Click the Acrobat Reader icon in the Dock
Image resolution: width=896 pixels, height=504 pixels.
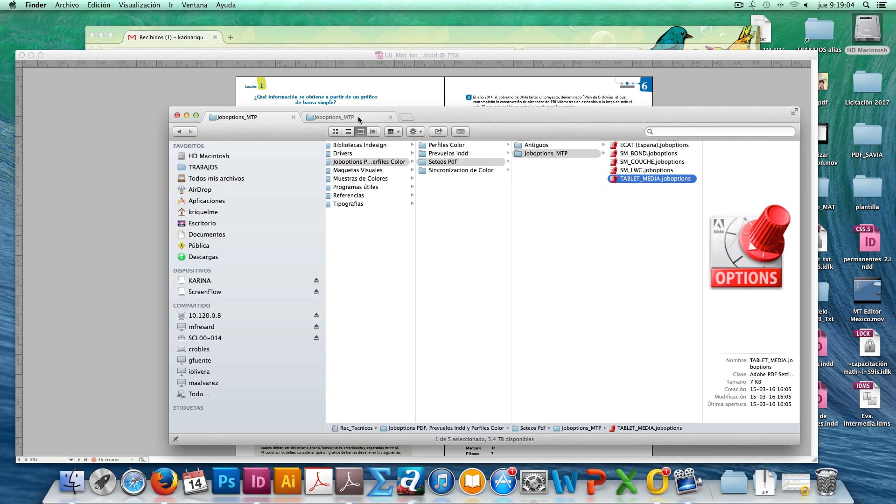tap(318, 481)
